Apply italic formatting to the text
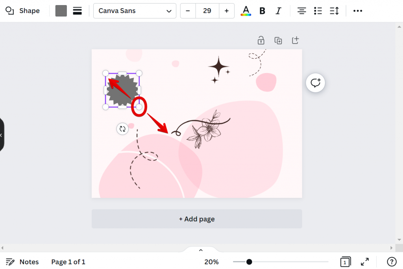The height and width of the screenshot is (269, 403). [278, 11]
